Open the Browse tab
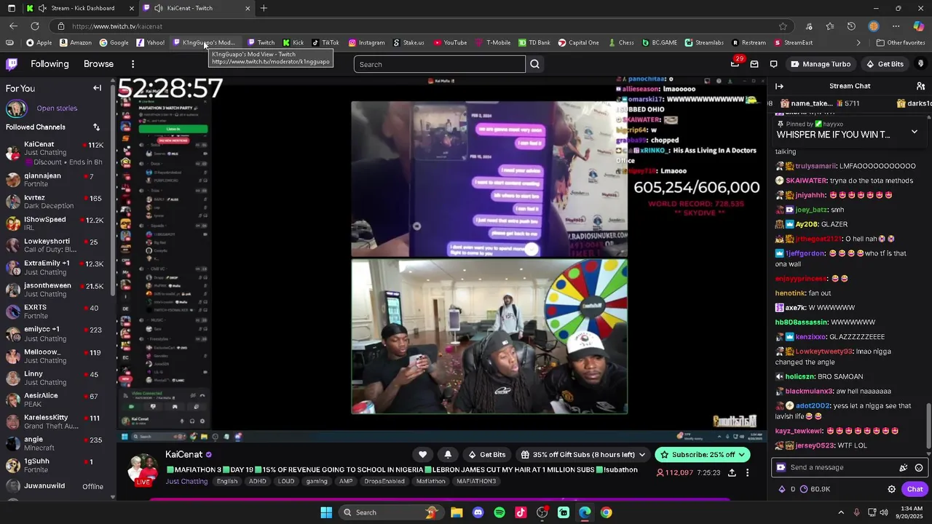932x524 pixels. pos(98,64)
